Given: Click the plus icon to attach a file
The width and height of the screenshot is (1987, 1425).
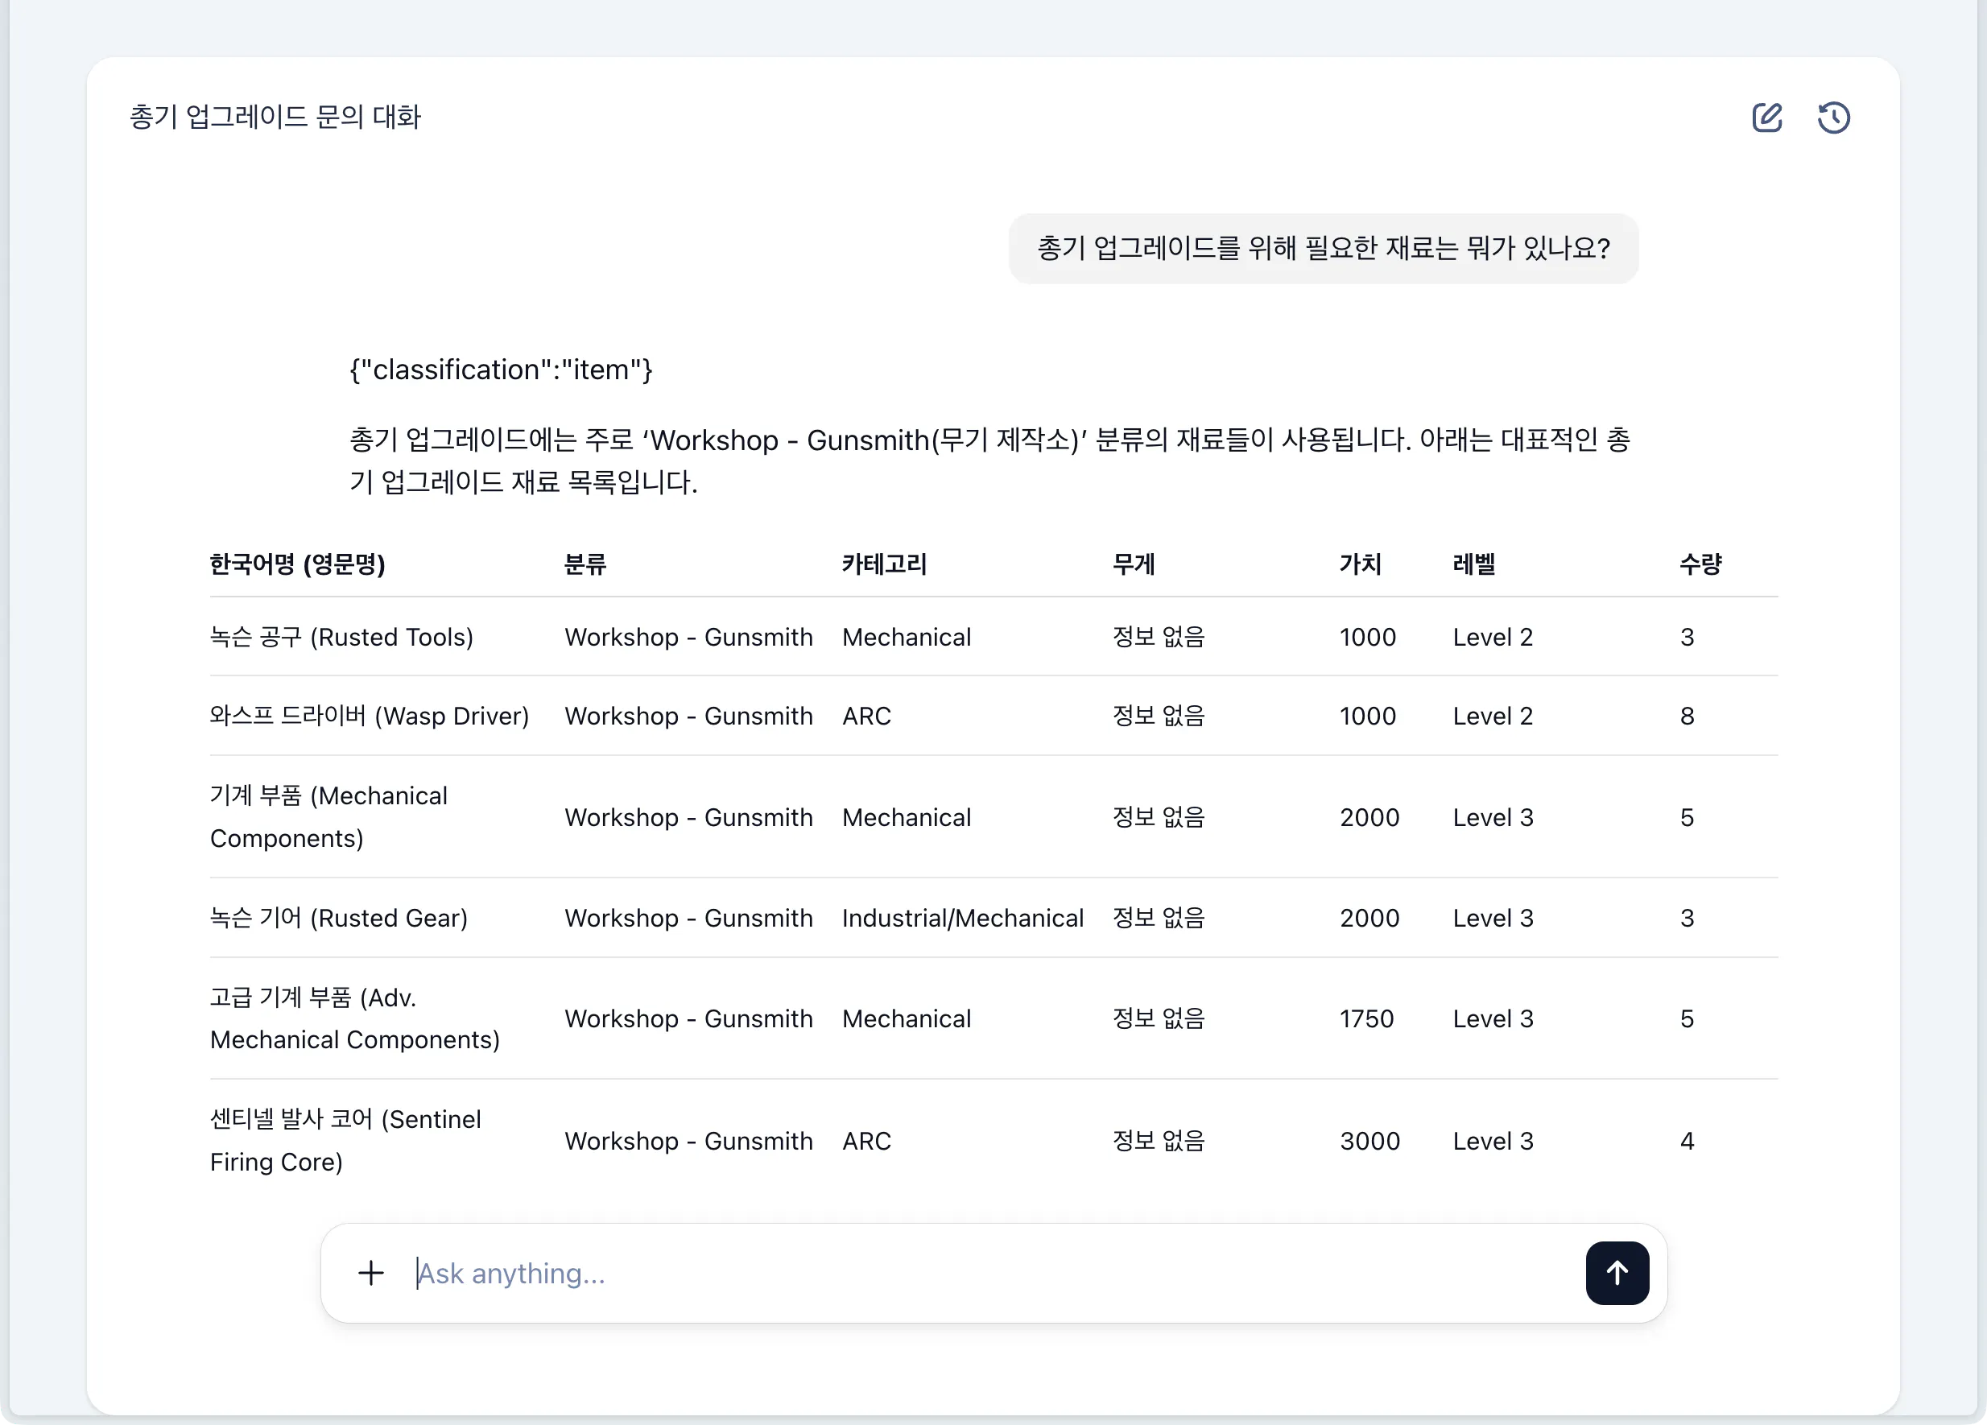Looking at the screenshot, I should click(370, 1273).
